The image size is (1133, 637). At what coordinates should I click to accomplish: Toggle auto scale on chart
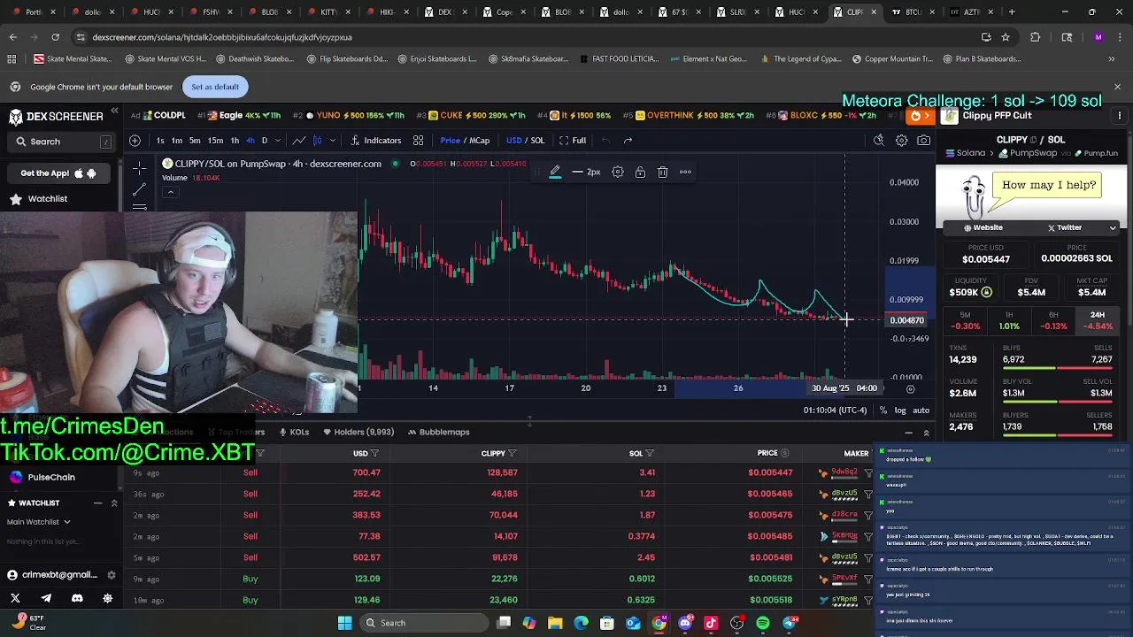click(921, 411)
